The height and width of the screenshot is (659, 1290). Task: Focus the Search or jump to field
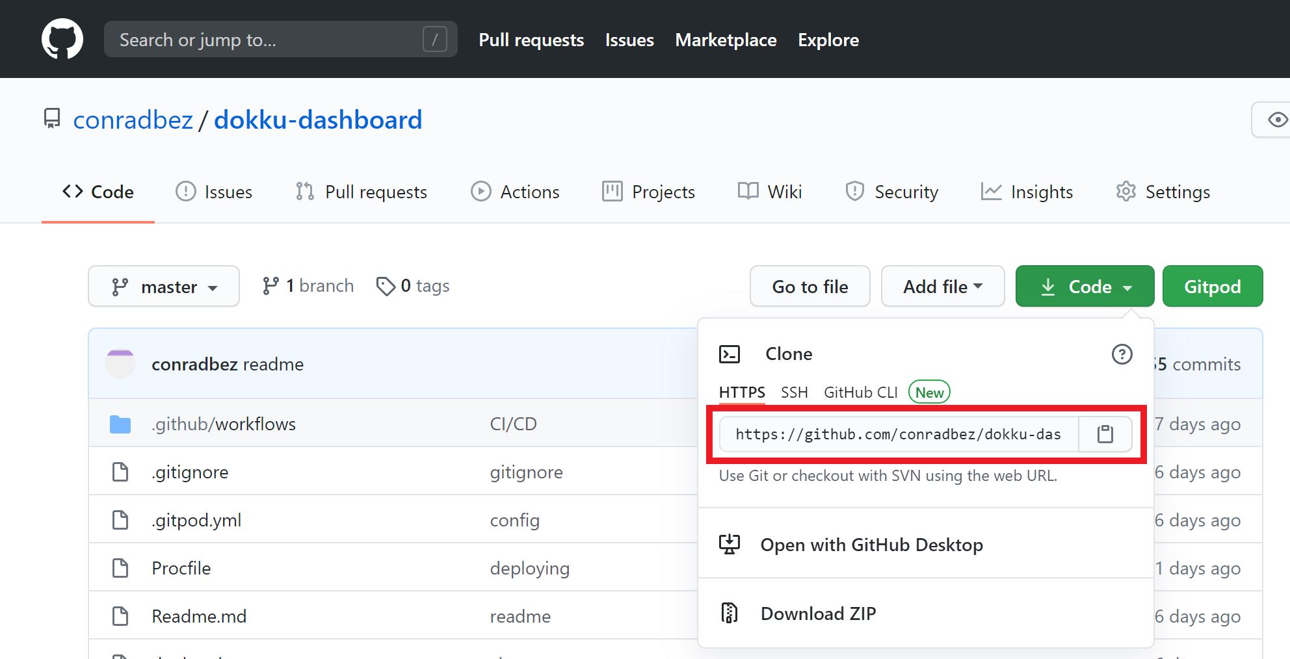pyautogui.click(x=280, y=39)
